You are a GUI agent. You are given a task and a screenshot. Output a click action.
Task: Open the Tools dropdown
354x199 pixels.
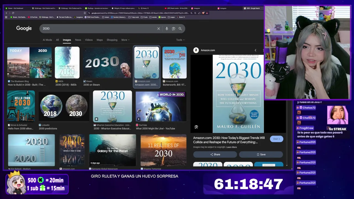click(x=180, y=40)
